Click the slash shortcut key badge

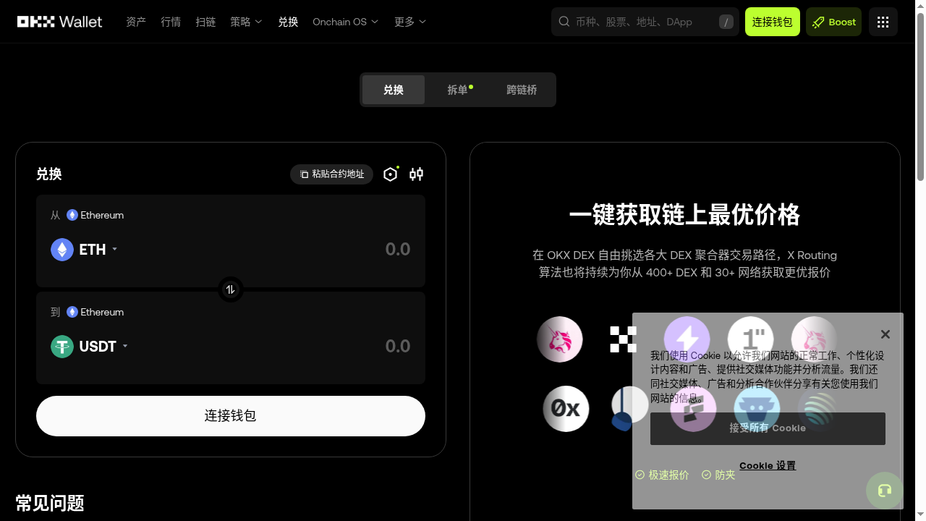click(726, 22)
